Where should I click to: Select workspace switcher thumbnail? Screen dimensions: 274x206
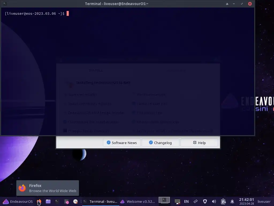point(164,200)
